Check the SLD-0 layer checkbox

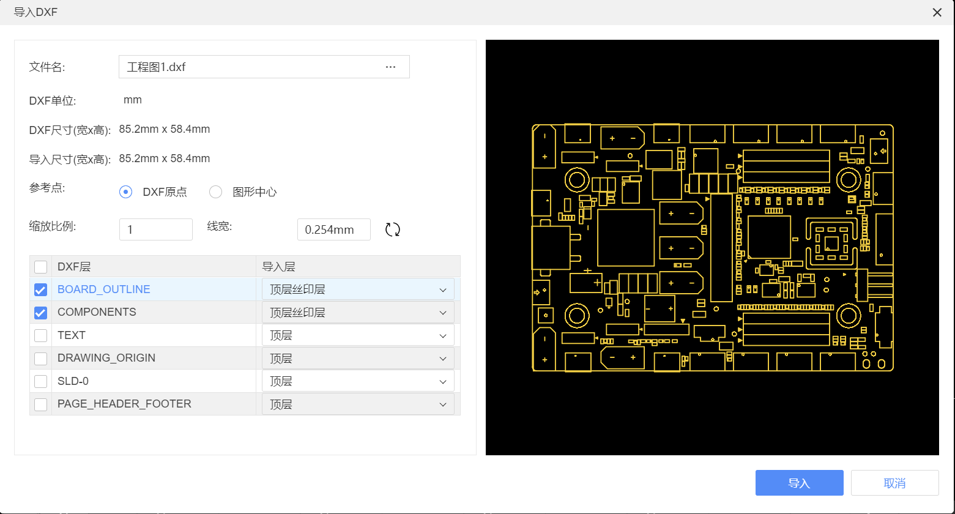tap(41, 381)
